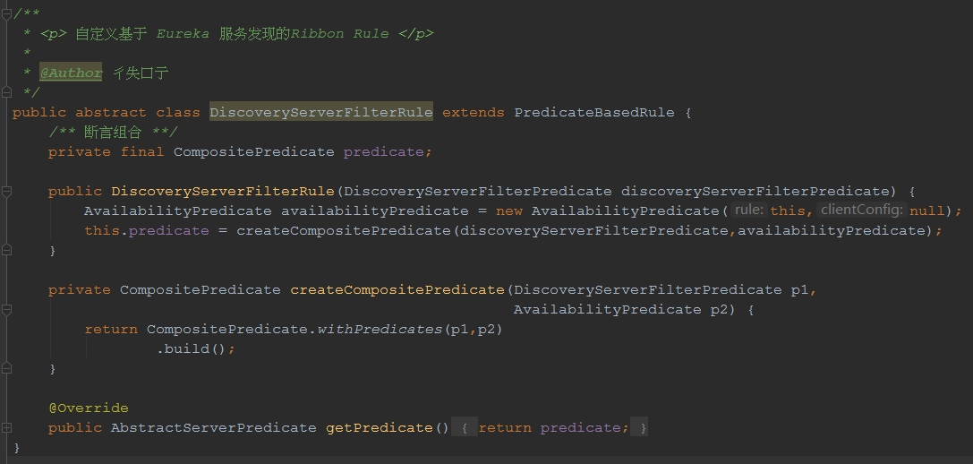Click the 'abstract' keyword
Image resolution: width=973 pixels, height=464 pixels.
[x=111, y=113]
